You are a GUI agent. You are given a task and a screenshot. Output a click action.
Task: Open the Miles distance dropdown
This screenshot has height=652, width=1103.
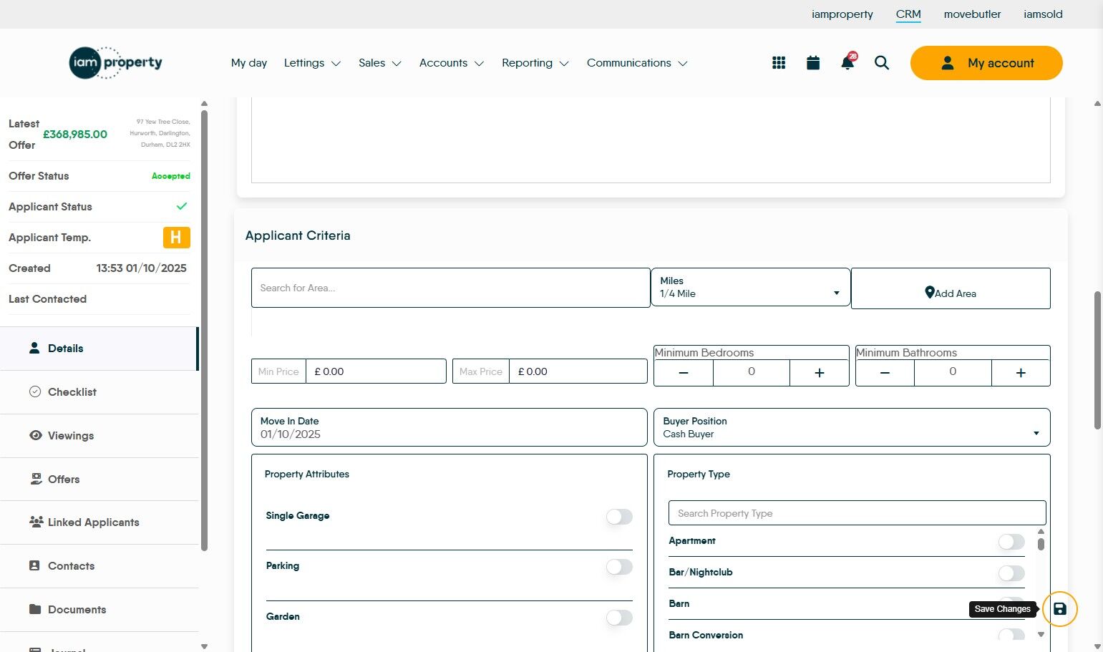[x=750, y=288]
